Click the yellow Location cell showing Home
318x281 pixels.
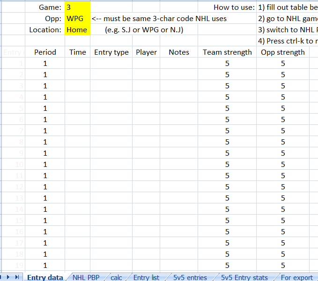click(x=77, y=29)
